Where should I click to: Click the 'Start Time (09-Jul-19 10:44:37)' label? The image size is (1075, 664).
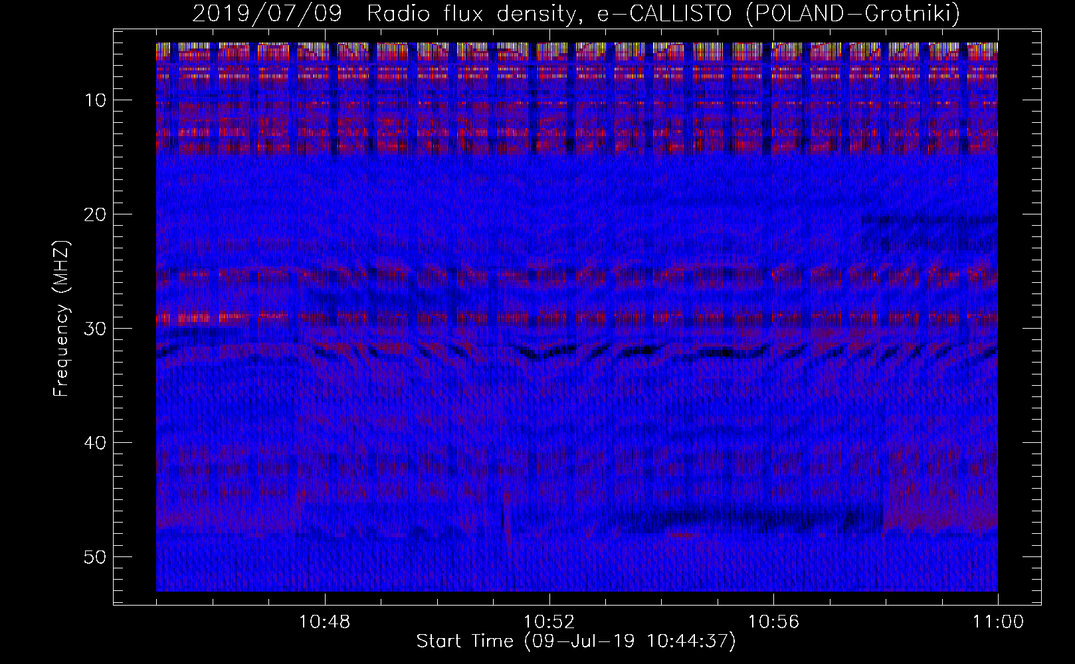(576, 641)
